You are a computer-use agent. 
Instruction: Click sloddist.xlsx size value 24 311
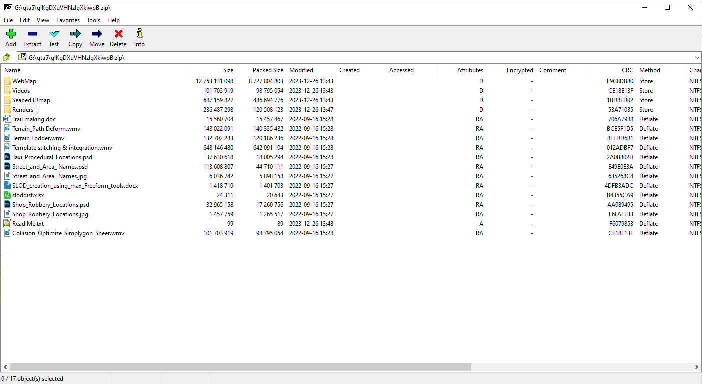[225, 195]
